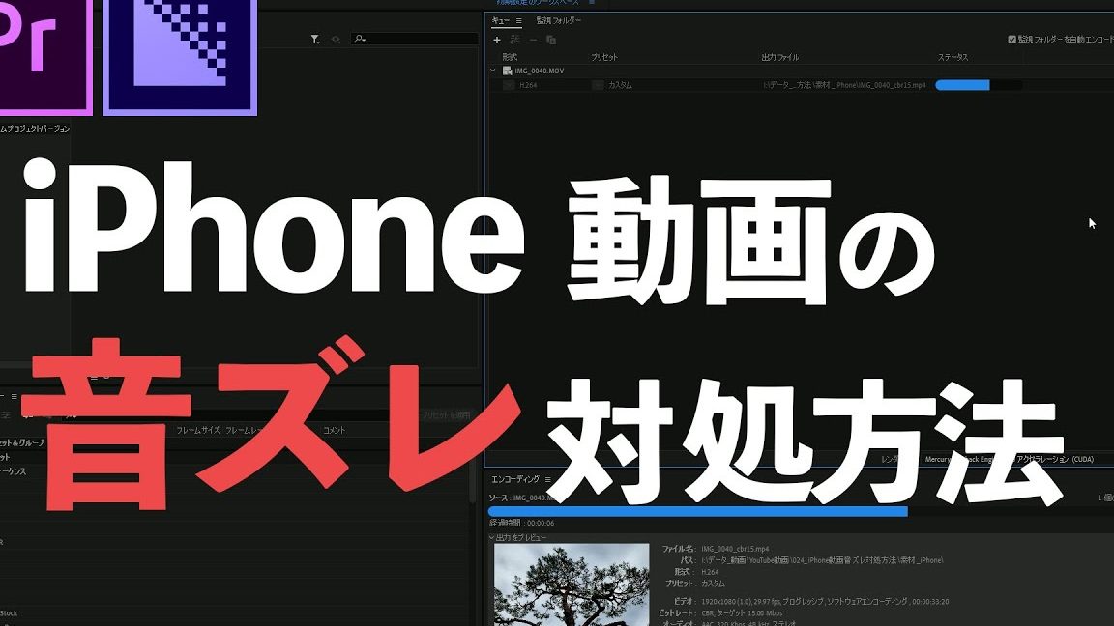Click IMG_0040.MOV source file icon in queue
This screenshot has height=626, width=1114.
pos(508,71)
